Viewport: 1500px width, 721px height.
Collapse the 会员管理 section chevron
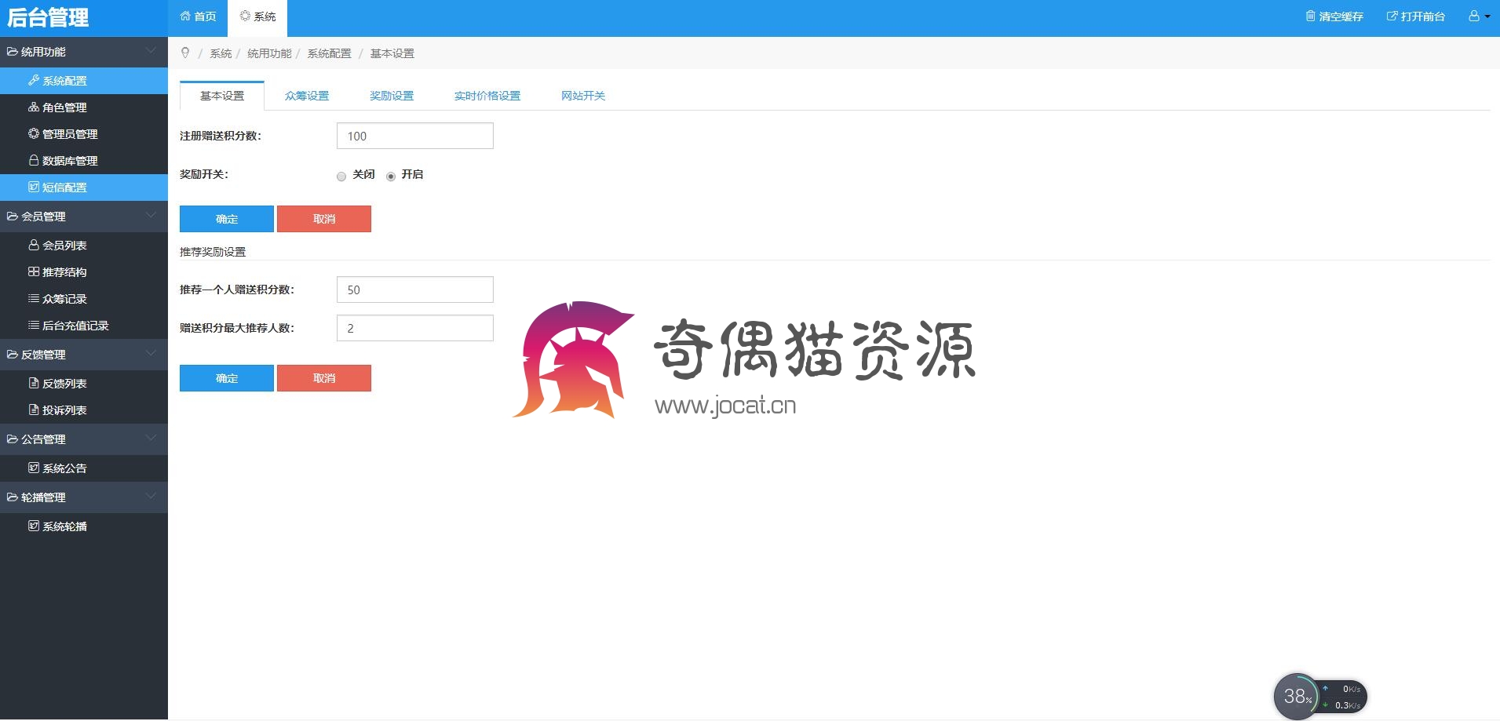pos(151,216)
